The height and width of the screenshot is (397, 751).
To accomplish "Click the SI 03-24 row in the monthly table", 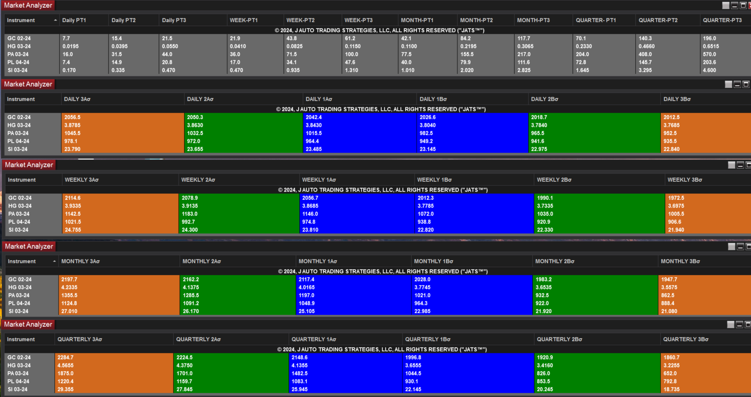I will coord(378,311).
